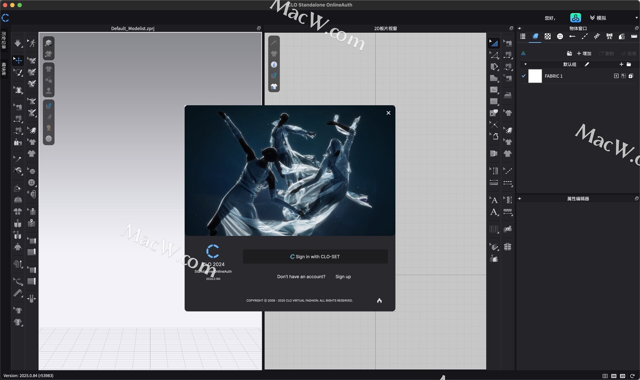
Task: Click the dashed grid icon on FABRIC 1 row
Action: pos(623,76)
